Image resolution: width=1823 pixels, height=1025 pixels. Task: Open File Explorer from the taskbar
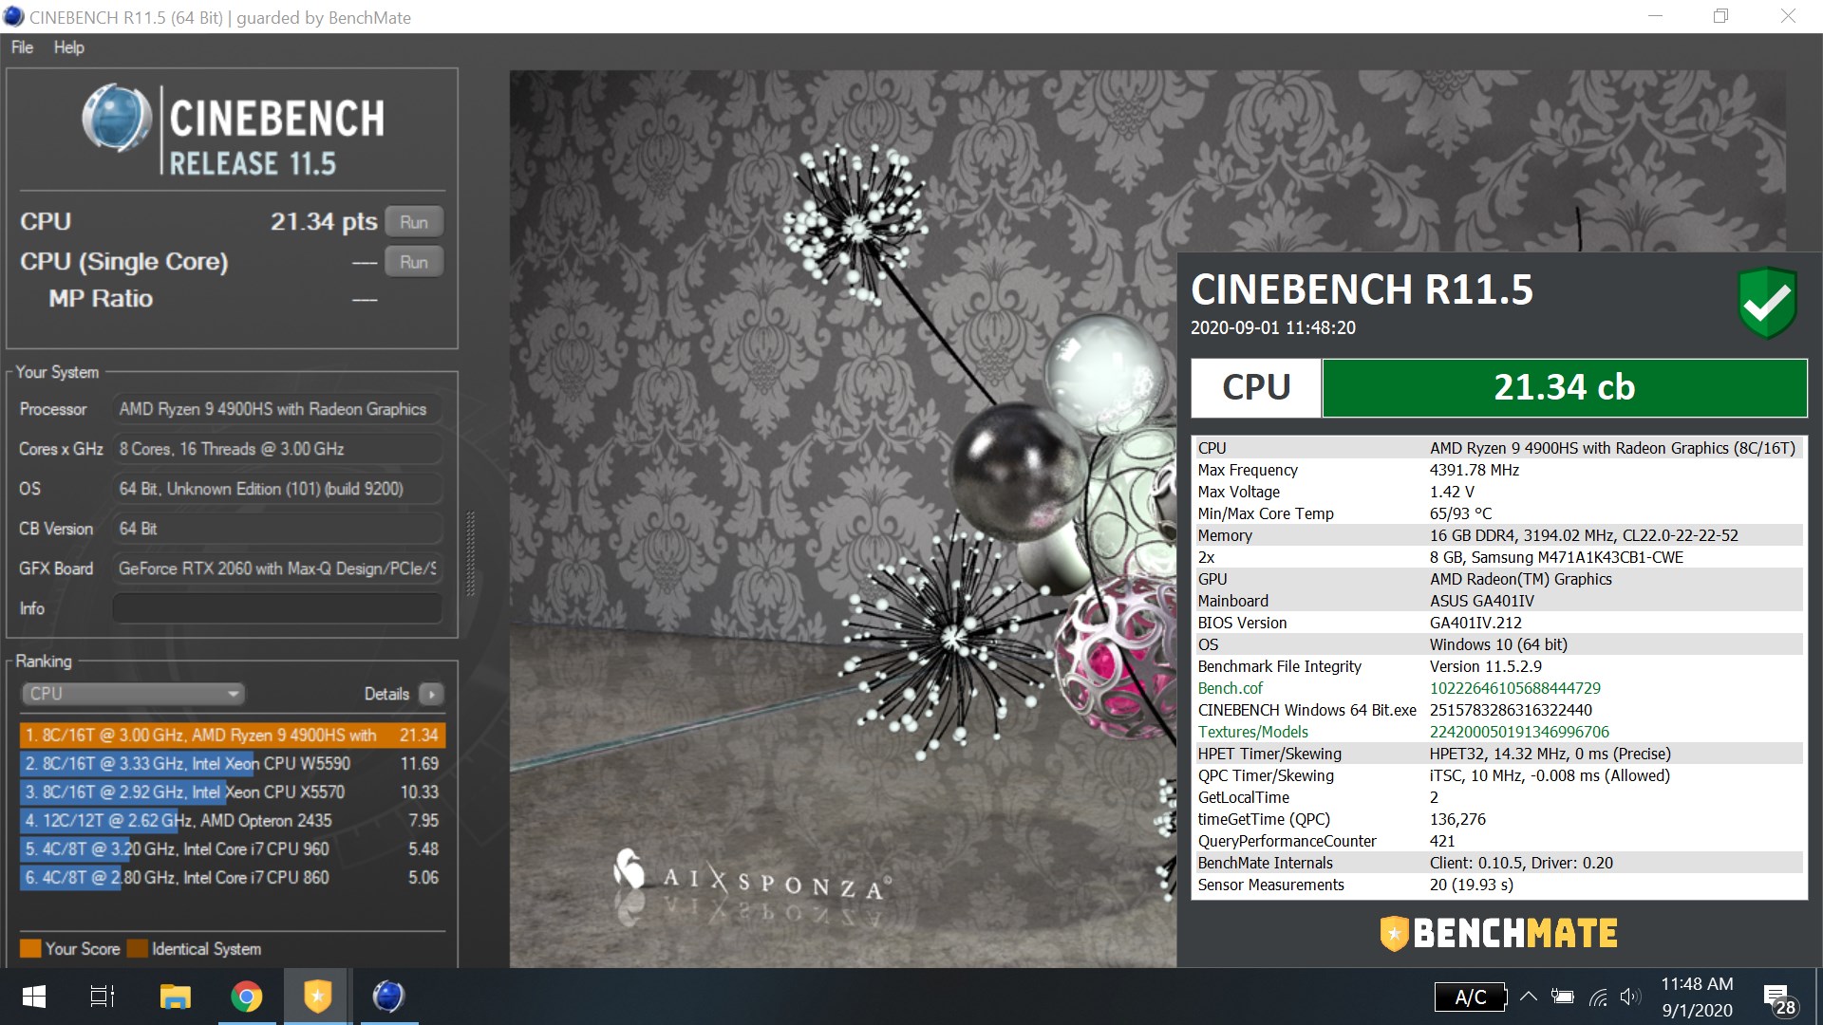point(176,997)
